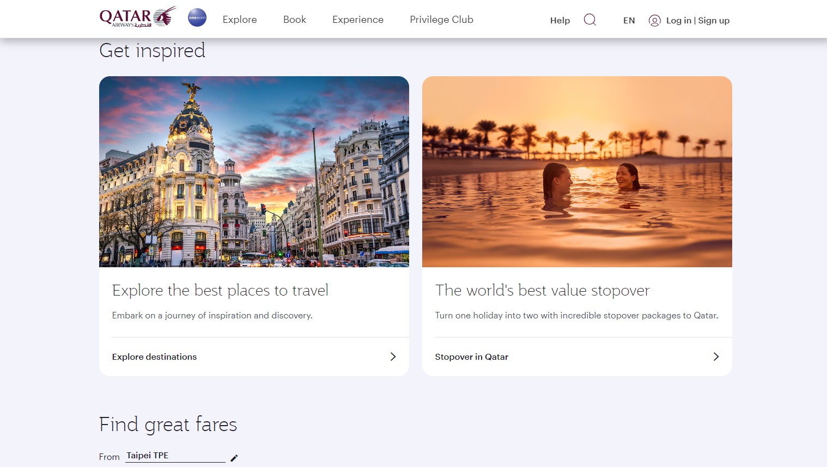Open the Book menu
This screenshot has width=827, height=467.
pos(295,20)
